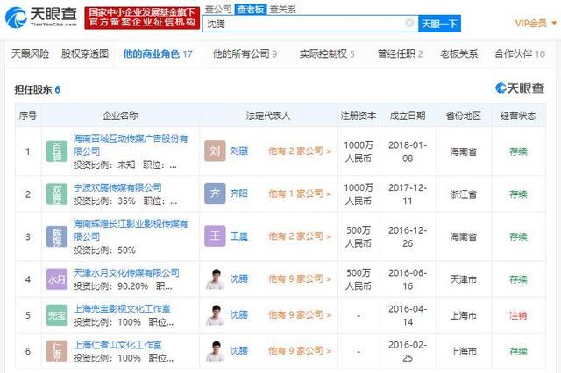Open the 天津水月文化传媒 logo icon
The image size is (561, 373).
(57, 279)
